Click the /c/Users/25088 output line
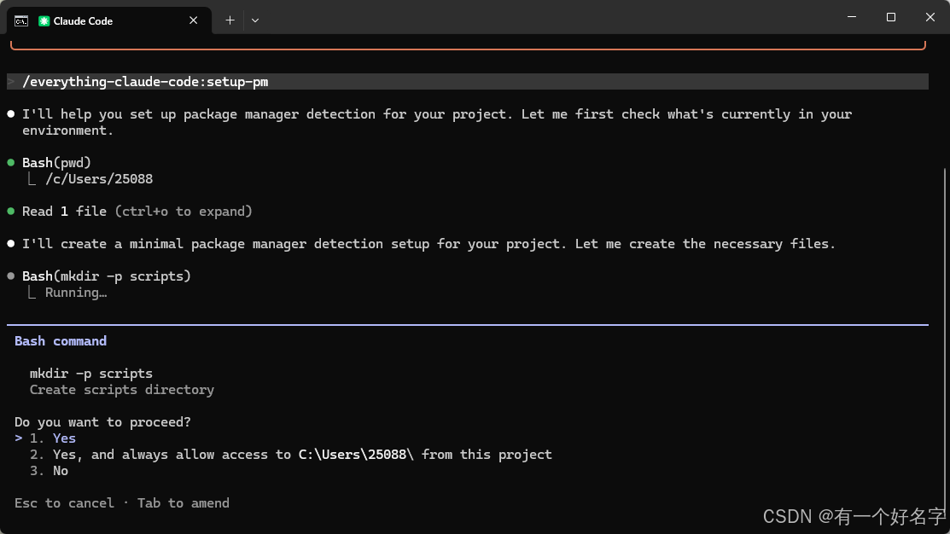This screenshot has width=950, height=534. point(99,179)
